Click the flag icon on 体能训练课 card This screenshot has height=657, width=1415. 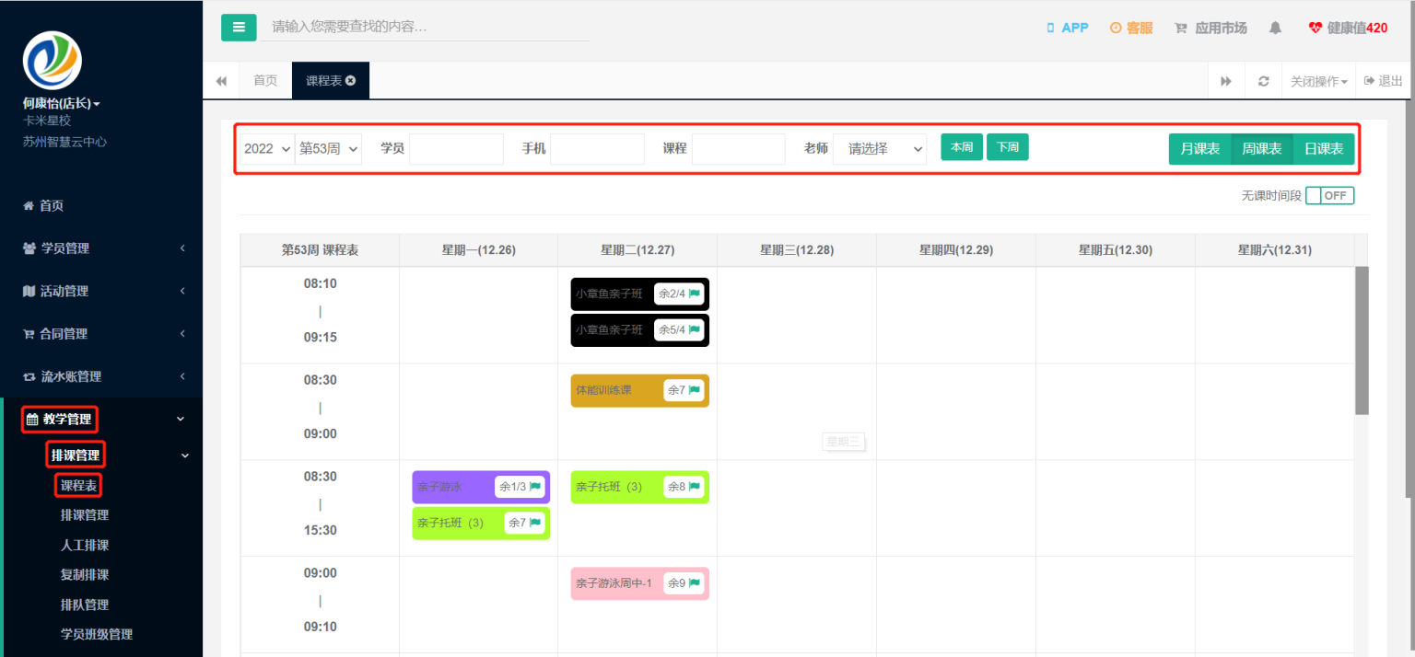(x=695, y=390)
